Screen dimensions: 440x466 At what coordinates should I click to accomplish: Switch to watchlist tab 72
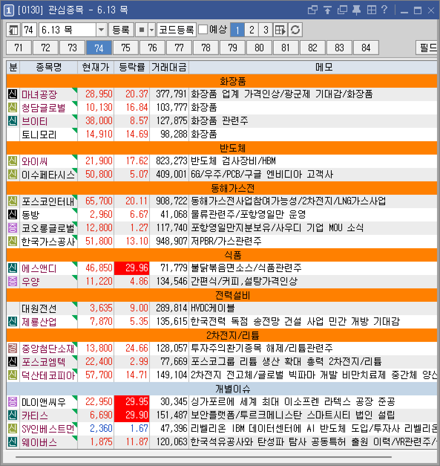tap(46, 48)
